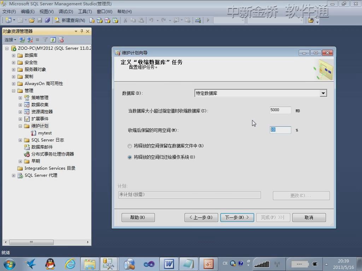Viewport: 362px width, 271px height.
Task: Click Connect Object Explorer icon in explorer toolbar
Action: click(22, 40)
